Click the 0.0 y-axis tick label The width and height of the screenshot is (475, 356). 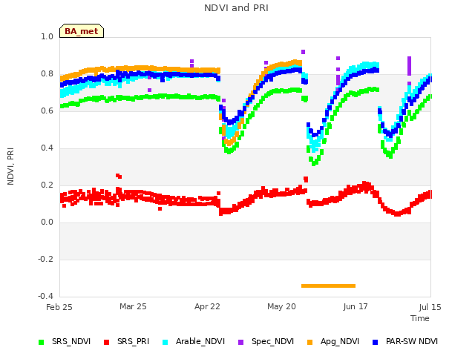(47, 222)
